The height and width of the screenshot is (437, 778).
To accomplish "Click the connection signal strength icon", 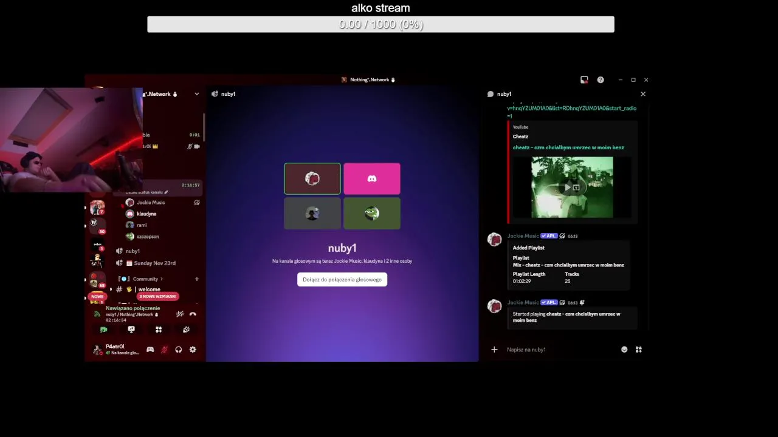I will point(97,314).
